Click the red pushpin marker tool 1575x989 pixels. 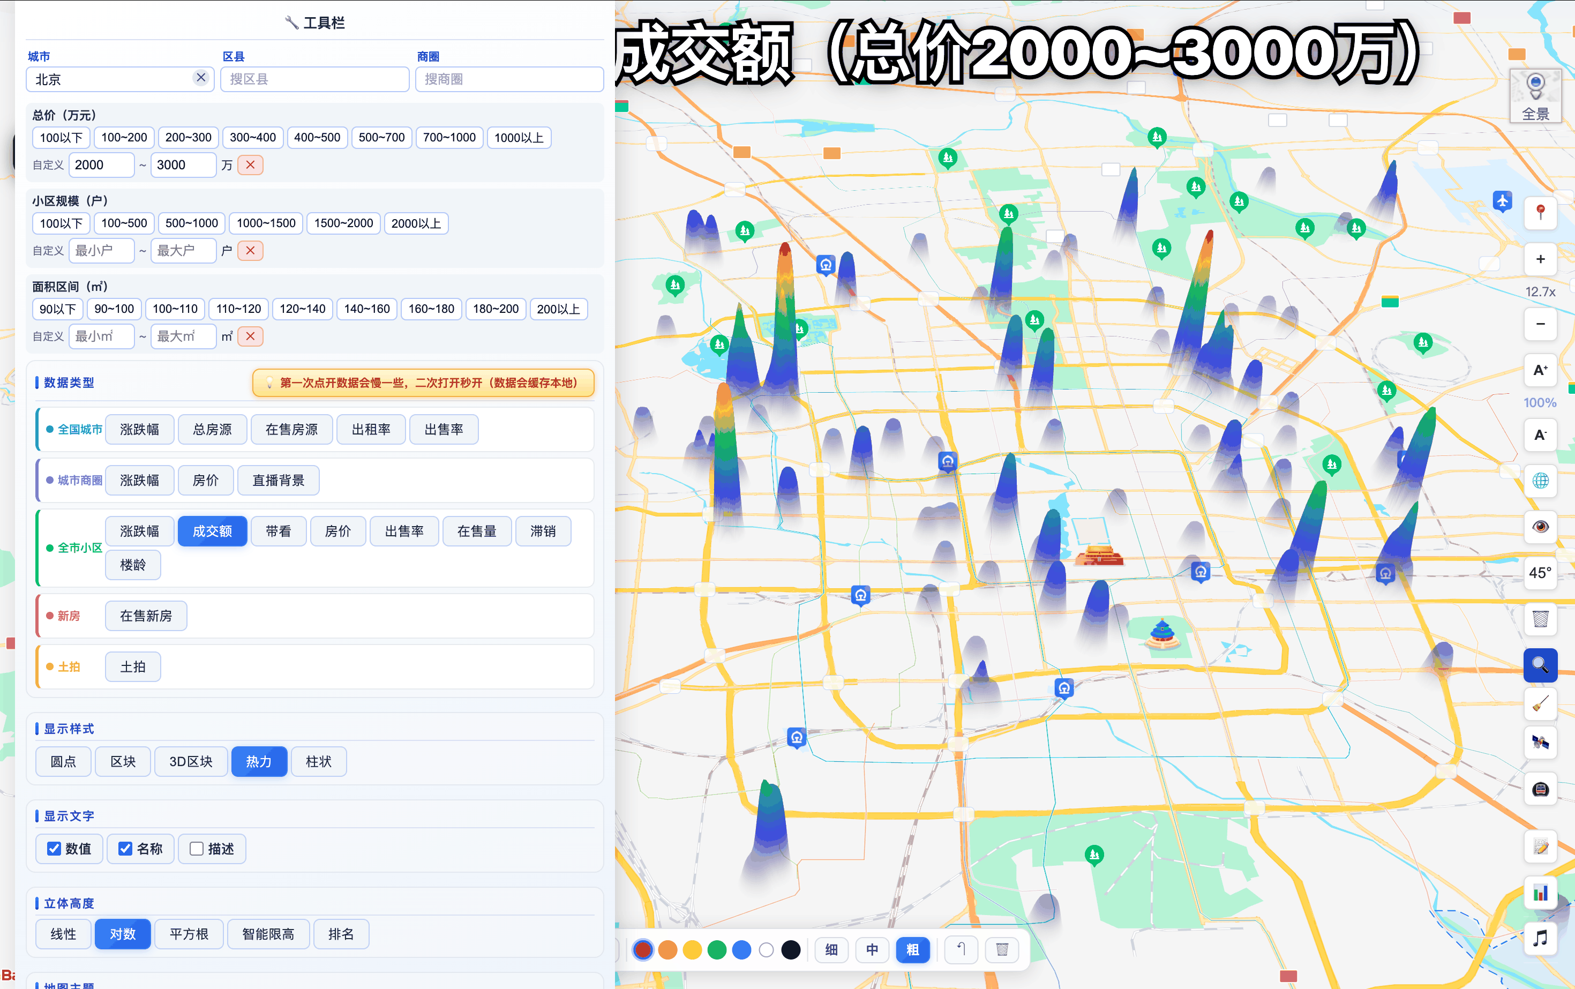click(1540, 212)
